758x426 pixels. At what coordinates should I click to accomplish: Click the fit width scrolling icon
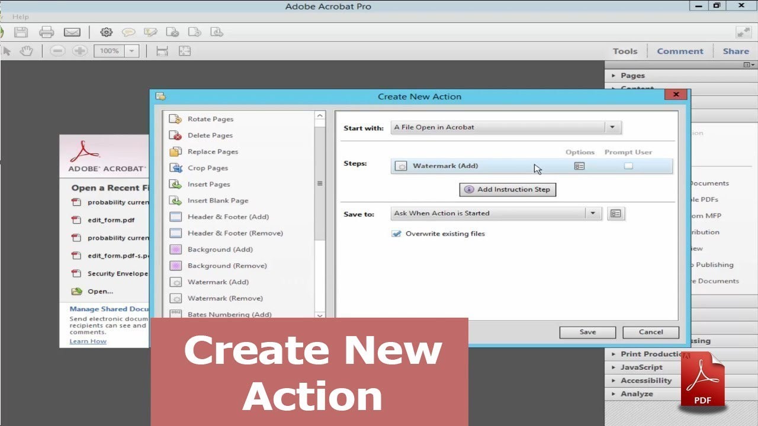click(x=162, y=51)
